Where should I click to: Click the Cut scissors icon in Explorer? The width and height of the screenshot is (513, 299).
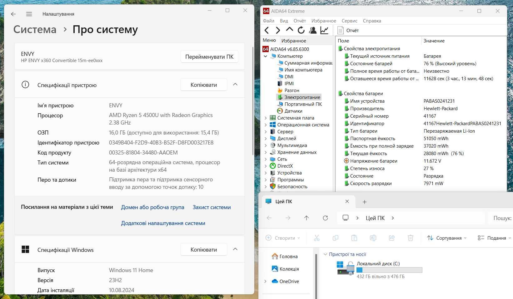(317, 238)
